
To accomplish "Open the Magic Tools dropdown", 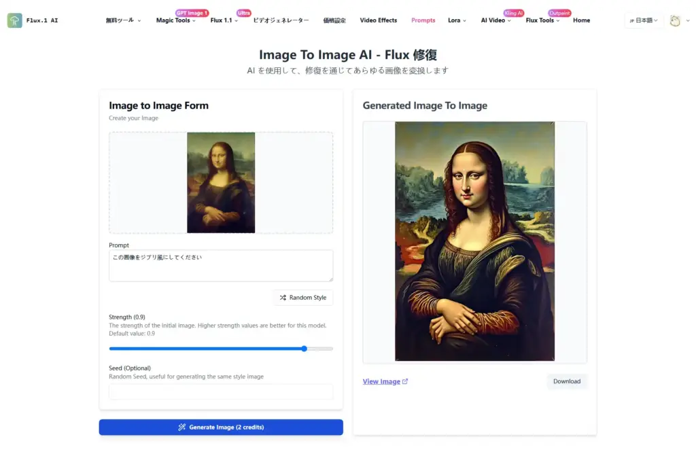I will click(176, 20).
